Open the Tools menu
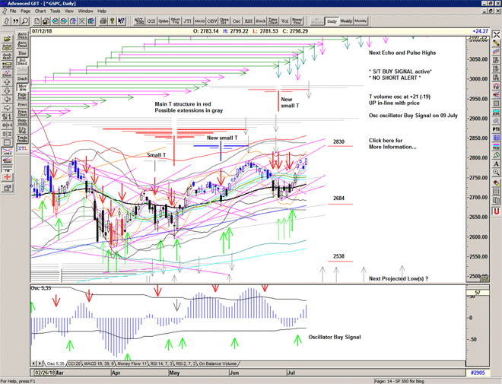Screen dimensions: 502x384 click(56, 11)
